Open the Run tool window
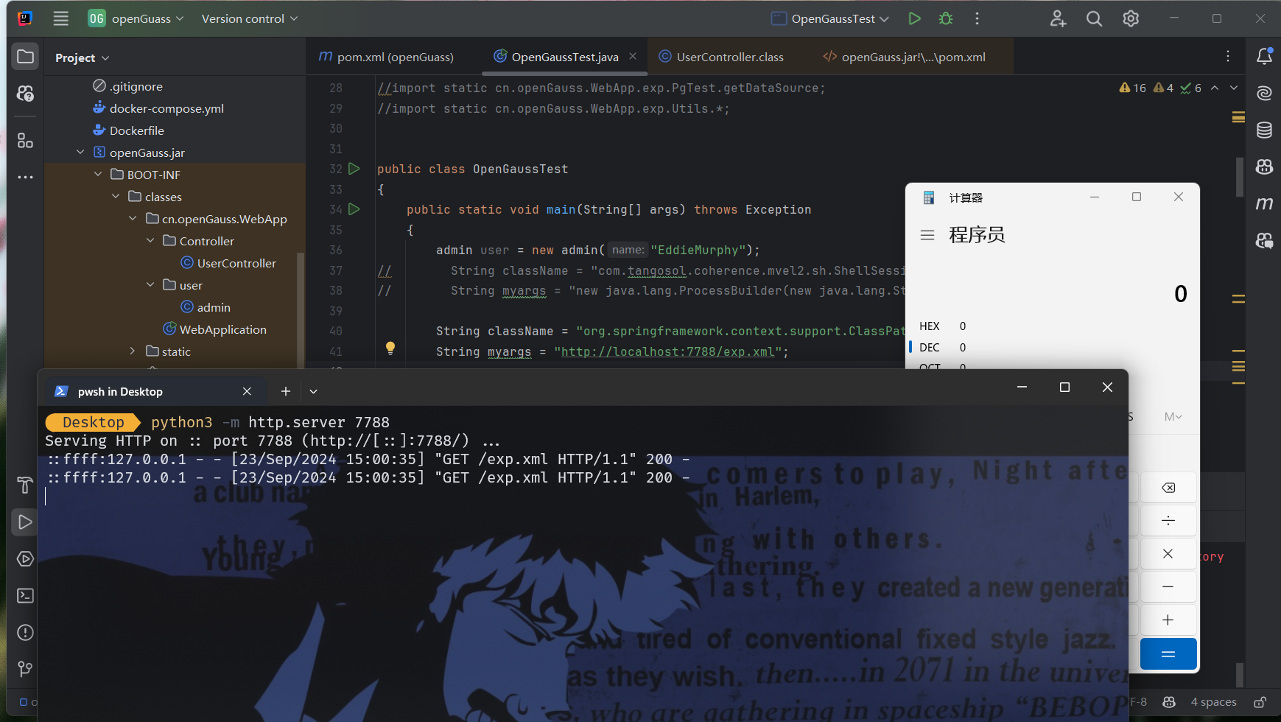 point(25,522)
